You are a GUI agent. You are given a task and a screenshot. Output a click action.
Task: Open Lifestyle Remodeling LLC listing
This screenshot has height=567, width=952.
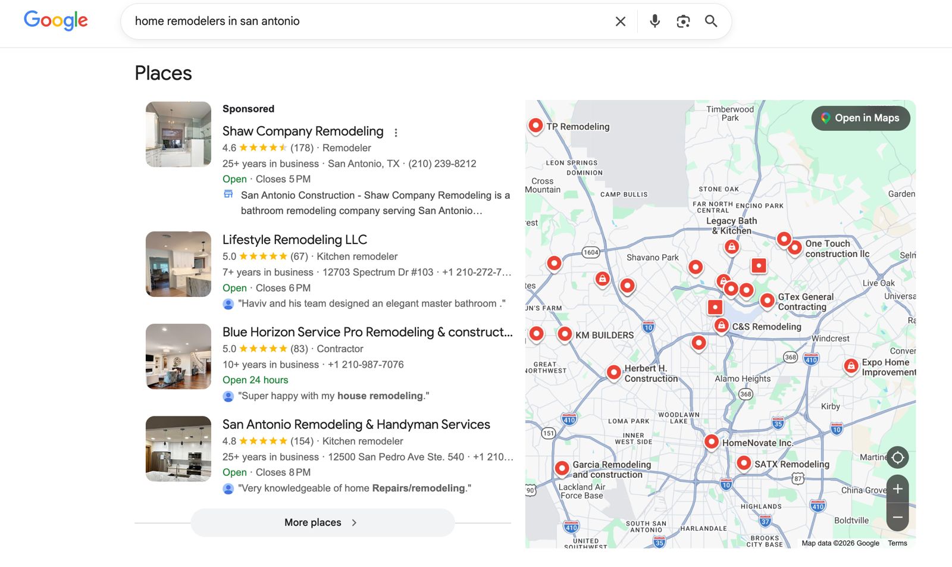[295, 239]
